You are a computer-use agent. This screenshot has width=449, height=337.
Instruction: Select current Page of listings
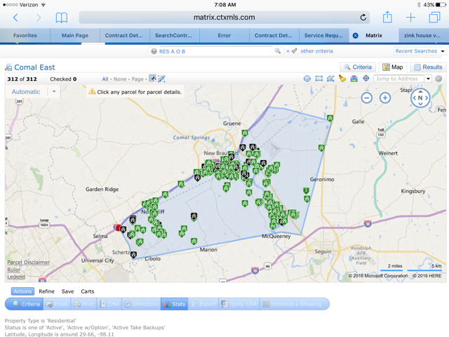(x=138, y=79)
